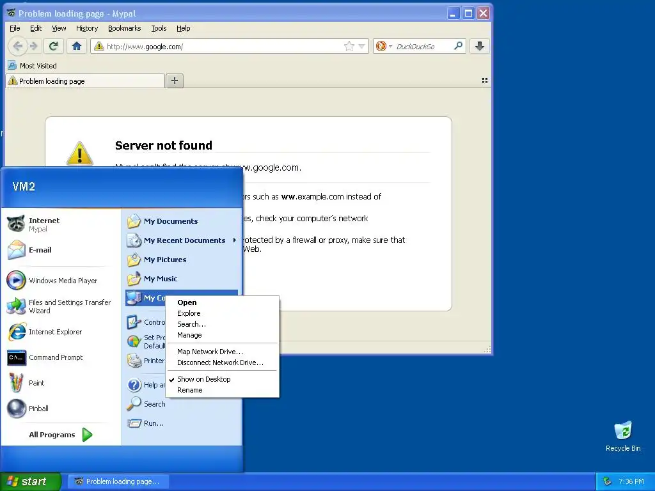The width and height of the screenshot is (655, 491).
Task: Go back with the browser back arrow
Action: coord(17,46)
